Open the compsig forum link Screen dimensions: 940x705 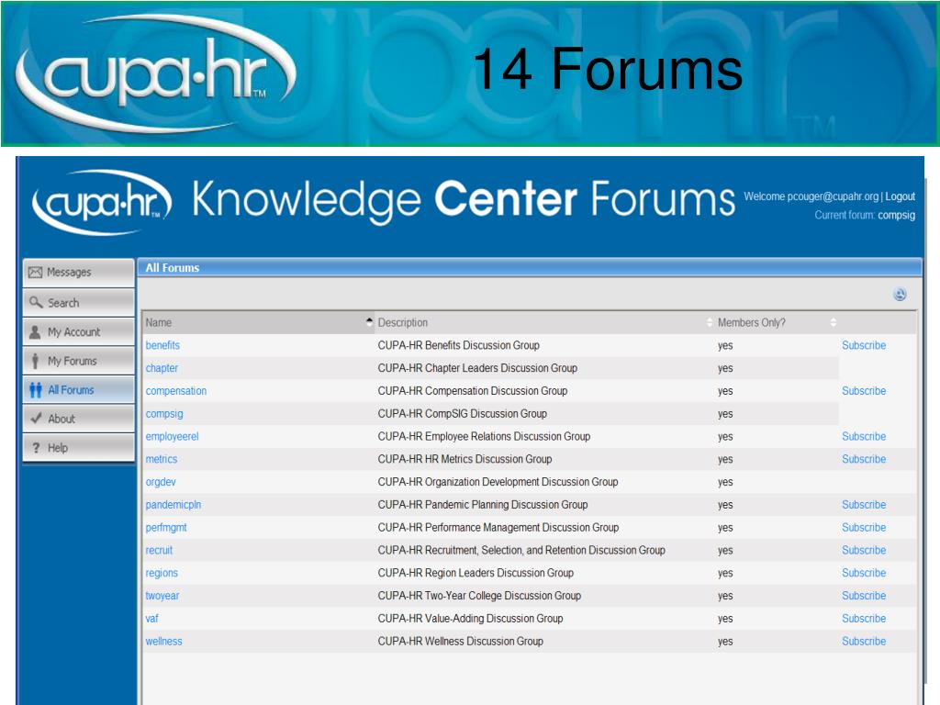[164, 414]
